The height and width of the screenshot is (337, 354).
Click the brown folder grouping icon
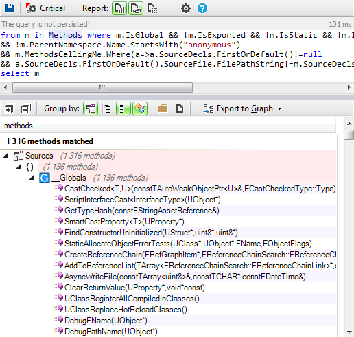[x=163, y=108]
